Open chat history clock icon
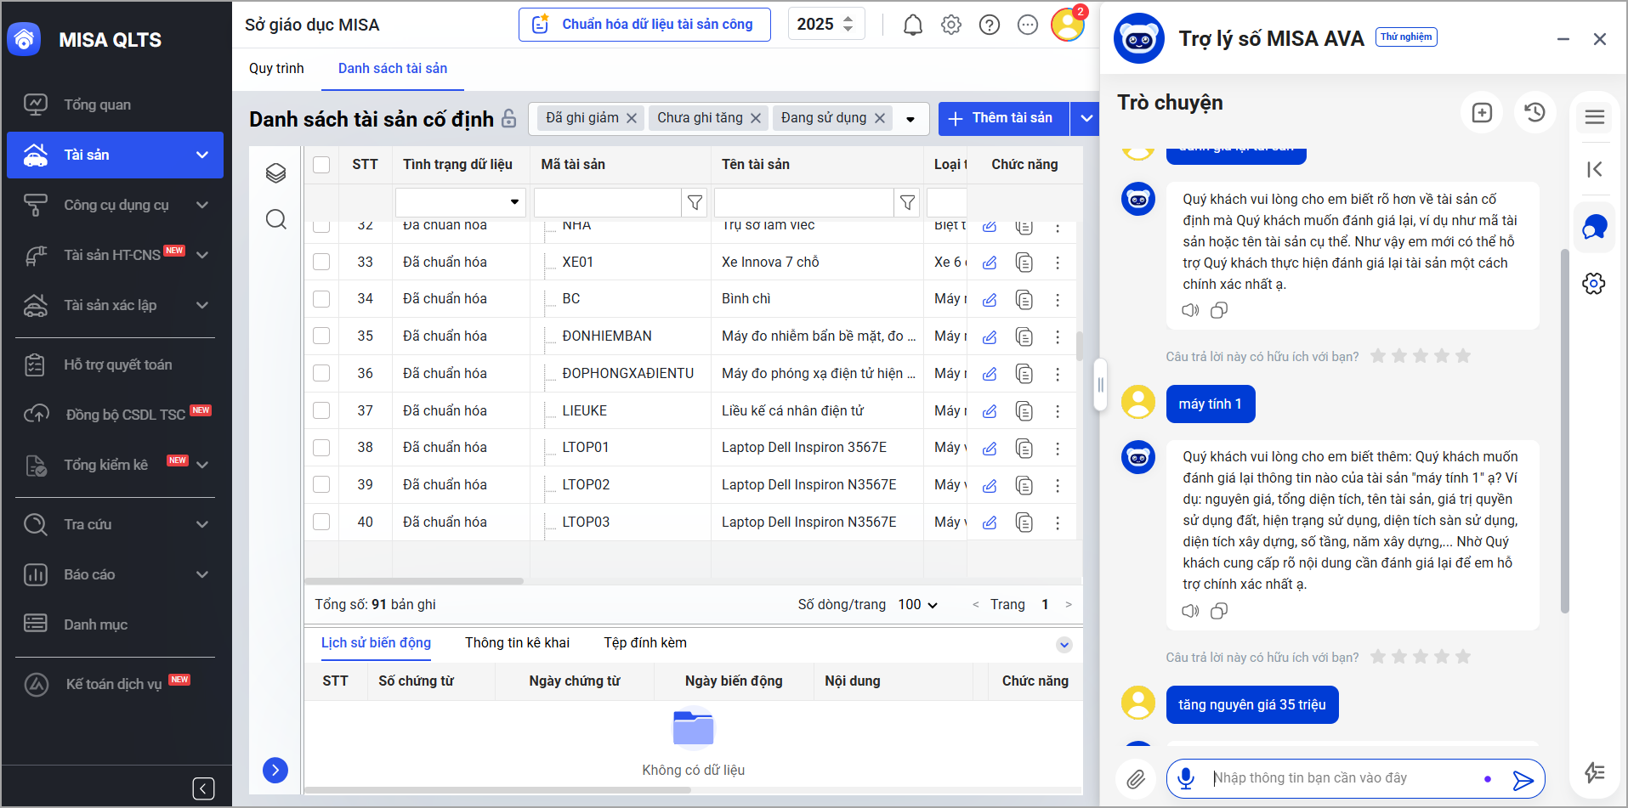The width and height of the screenshot is (1628, 808). 1534,112
